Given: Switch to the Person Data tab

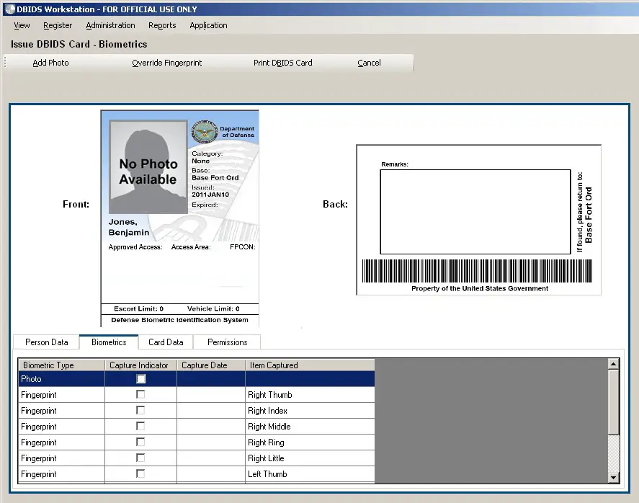Looking at the screenshot, I should click(x=45, y=342).
